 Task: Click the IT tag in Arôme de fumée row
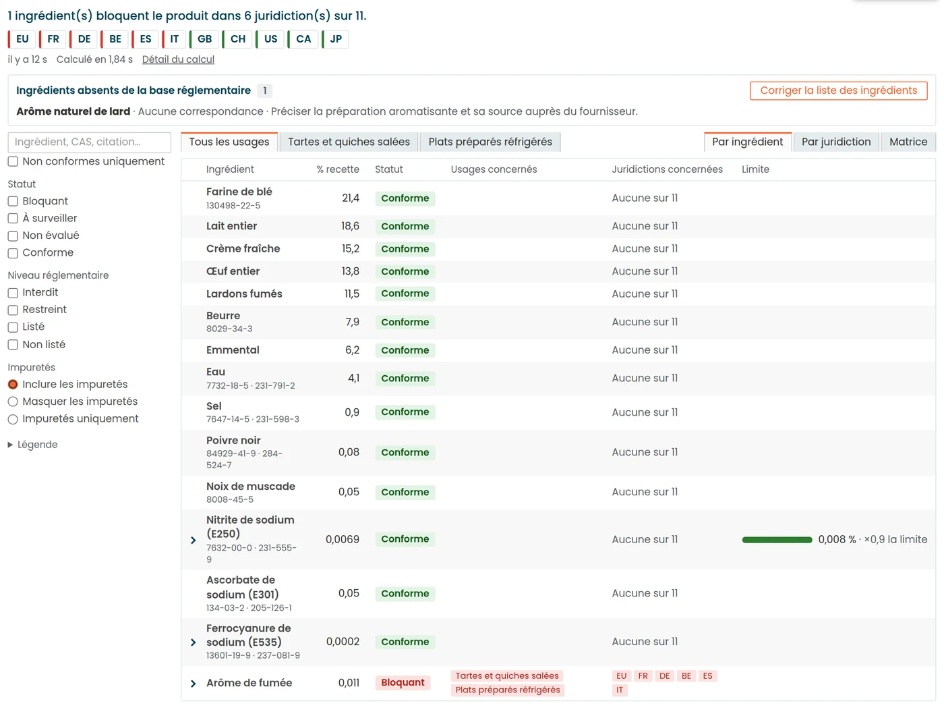(x=620, y=690)
